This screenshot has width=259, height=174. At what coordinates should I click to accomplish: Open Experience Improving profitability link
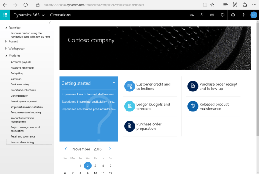tap(89, 101)
